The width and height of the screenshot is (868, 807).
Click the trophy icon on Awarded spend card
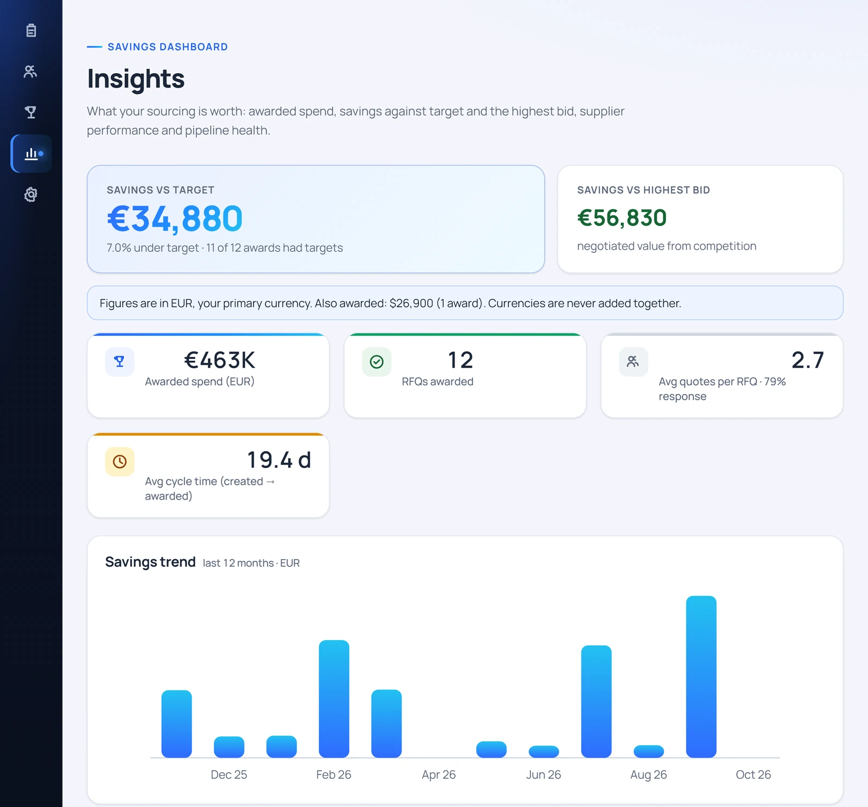tap(119, 362)
